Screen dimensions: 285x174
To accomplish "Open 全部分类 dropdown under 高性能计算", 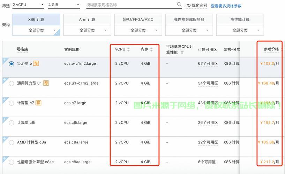I will pyautogui.click(x=240, y=30).
